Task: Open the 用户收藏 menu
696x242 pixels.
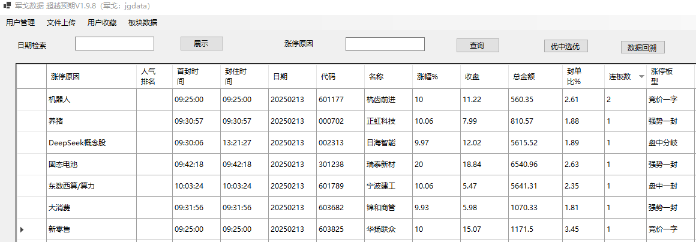Action: [x=102, y=23]
